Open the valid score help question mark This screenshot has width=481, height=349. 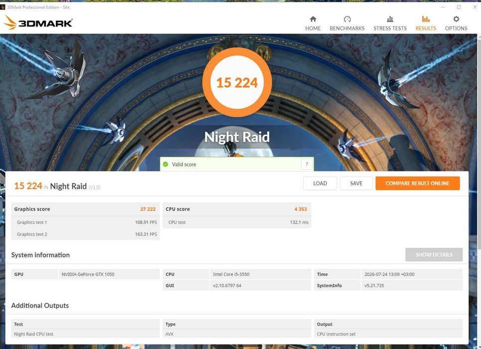pos(307,164)
